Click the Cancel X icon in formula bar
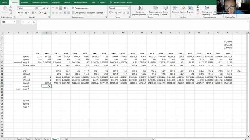 [x=23, y=22]
